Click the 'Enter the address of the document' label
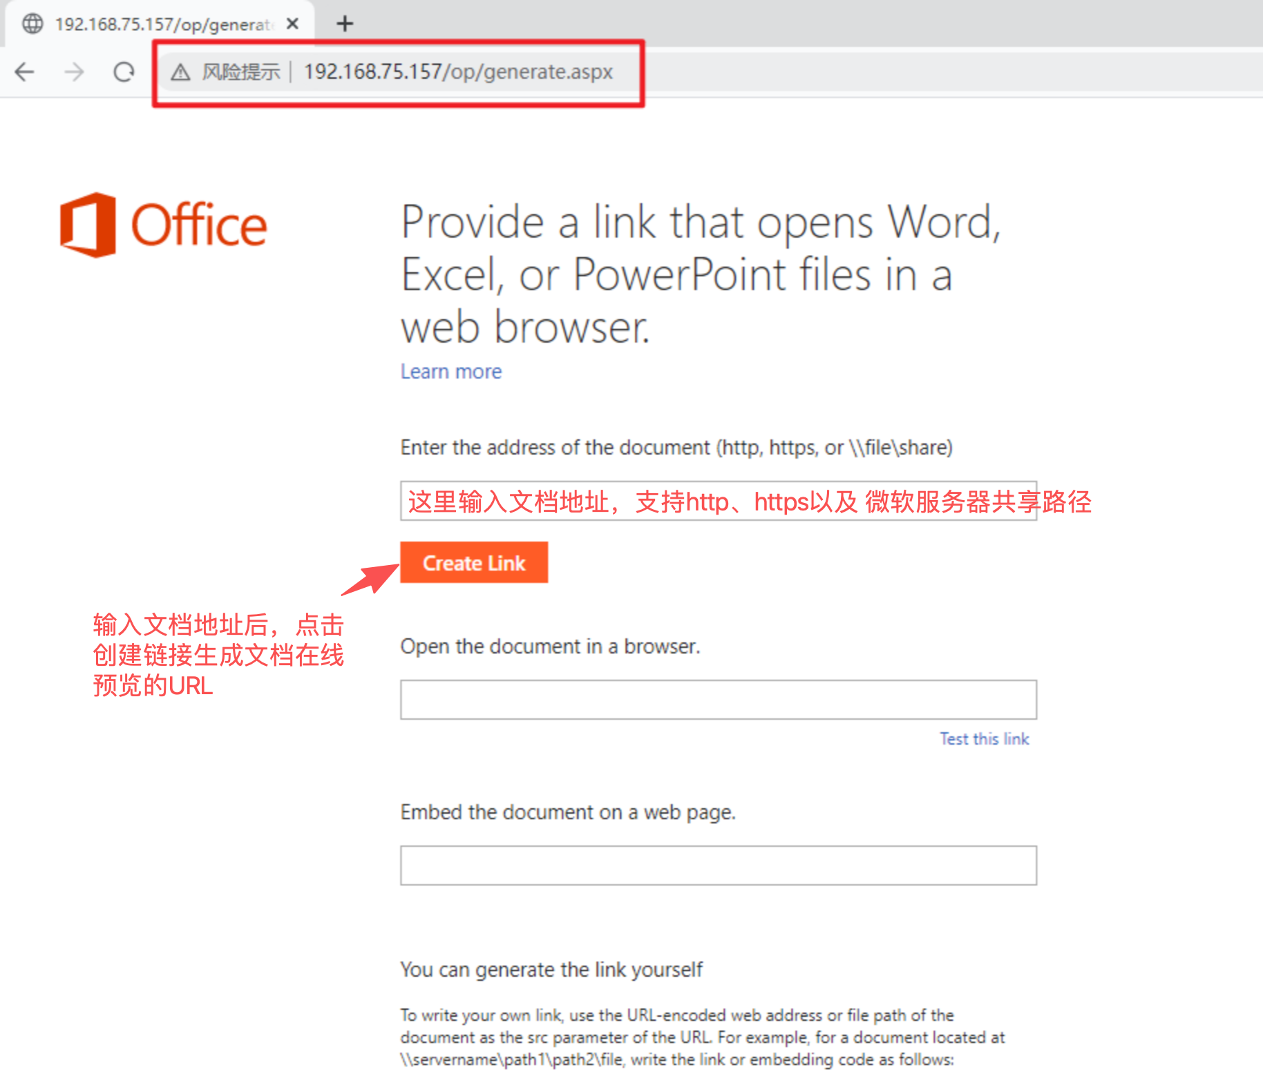 point(676,448)
